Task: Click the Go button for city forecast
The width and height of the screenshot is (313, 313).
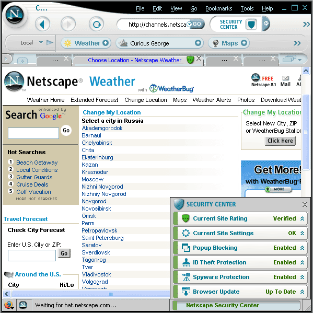Action: click(64, 253)
